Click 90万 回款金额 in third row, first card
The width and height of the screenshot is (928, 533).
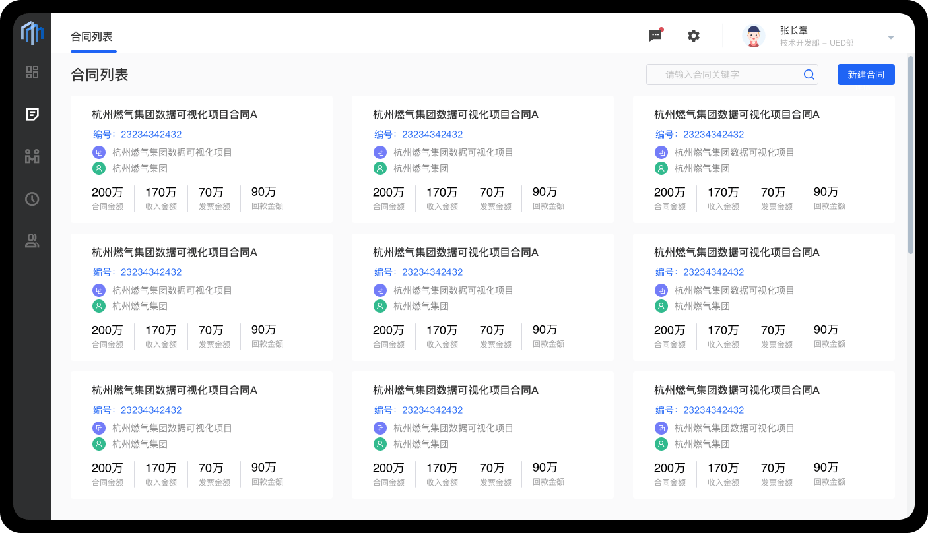pyautogui.click(x=267, y=474)
